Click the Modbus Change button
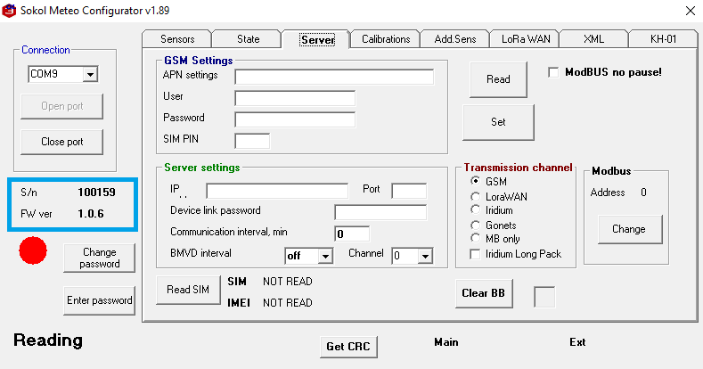 click(x=629, y=229)
